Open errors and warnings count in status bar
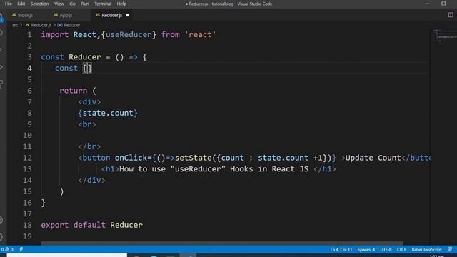 (x=7, y=249)
